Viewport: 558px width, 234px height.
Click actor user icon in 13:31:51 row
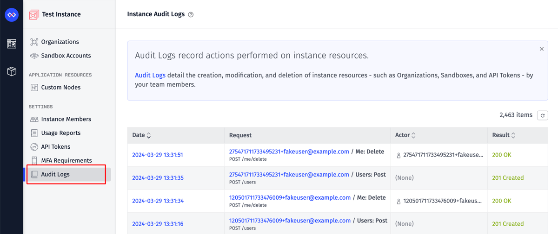tap(399, 155)
